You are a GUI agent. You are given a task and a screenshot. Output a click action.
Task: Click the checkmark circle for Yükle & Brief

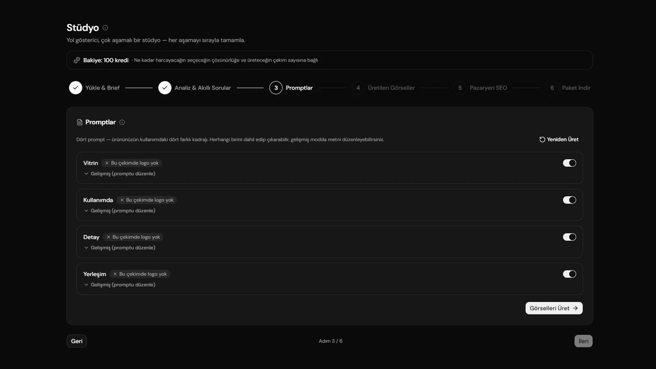coord(76,88)
